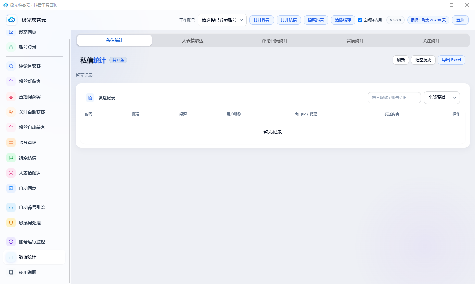Open 账号登录 in the sidebar menu

tap(34, 47)
